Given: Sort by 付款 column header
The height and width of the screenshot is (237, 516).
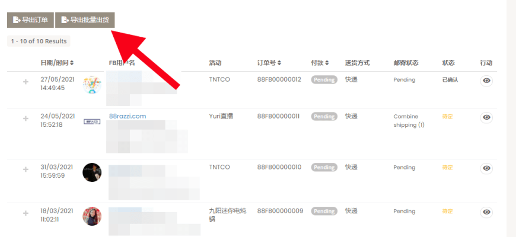Looking at the screenshot, I should point(320,63).
